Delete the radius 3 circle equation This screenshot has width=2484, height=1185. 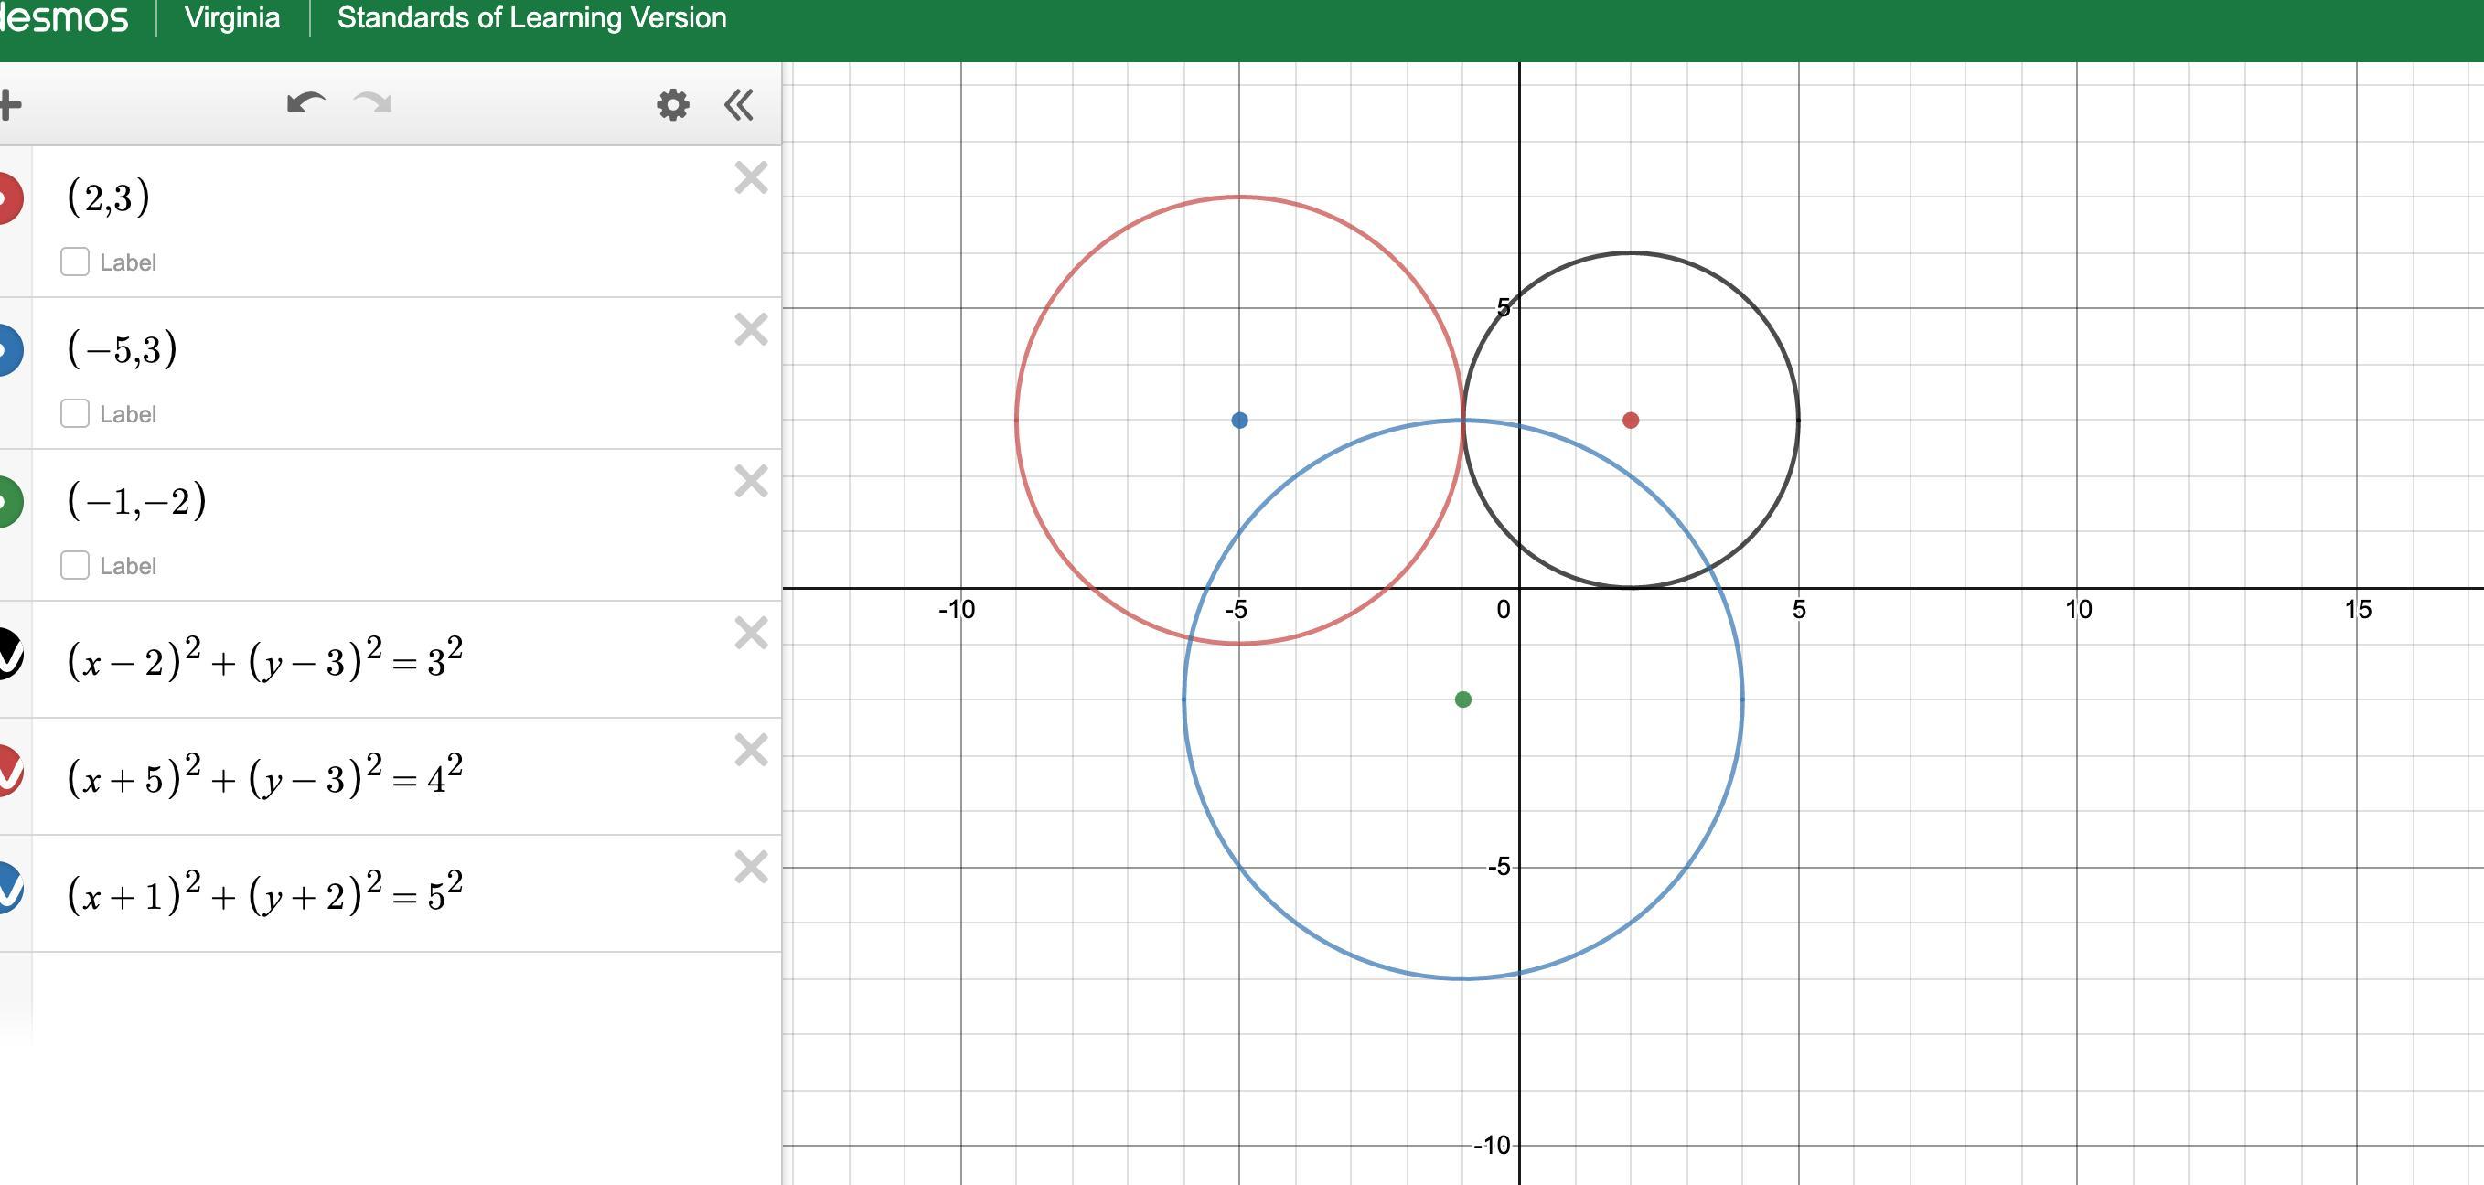(x=750, y=634)
